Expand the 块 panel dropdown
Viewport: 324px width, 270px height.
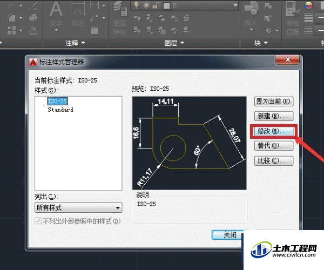pyautogui.click(x=266, y=43)
